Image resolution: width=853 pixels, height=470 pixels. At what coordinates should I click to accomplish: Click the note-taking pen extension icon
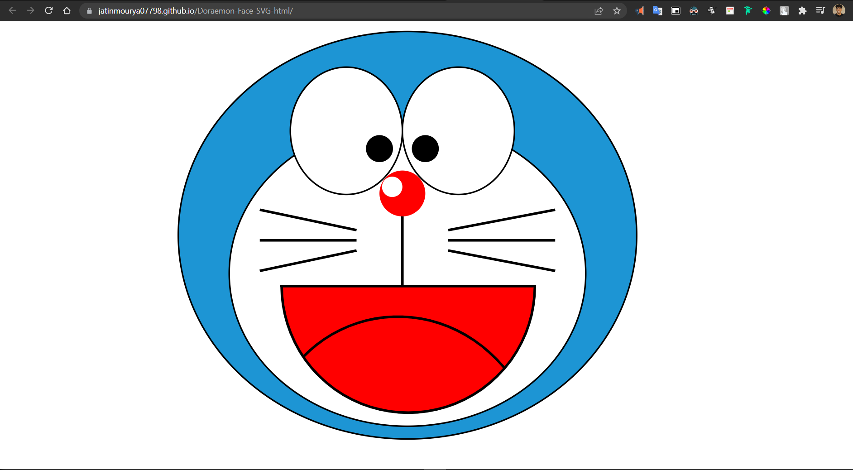(x=711, y=10)
